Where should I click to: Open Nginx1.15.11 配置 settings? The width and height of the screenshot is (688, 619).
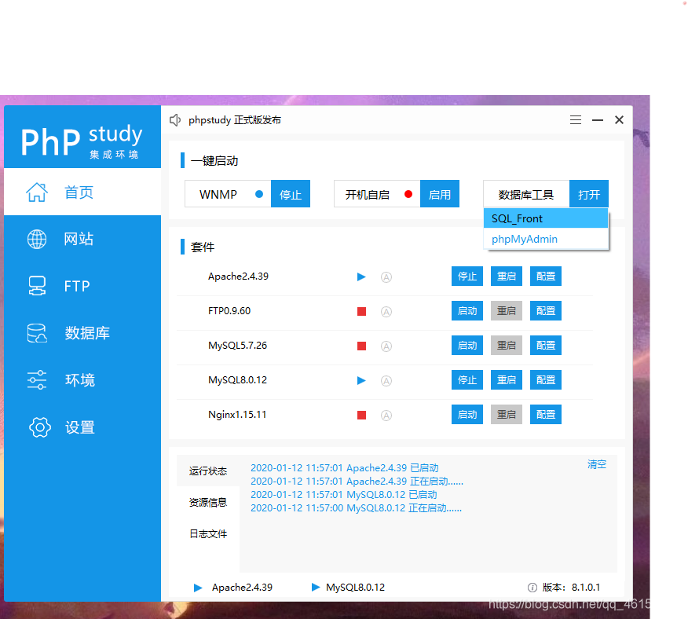(546, 415)
